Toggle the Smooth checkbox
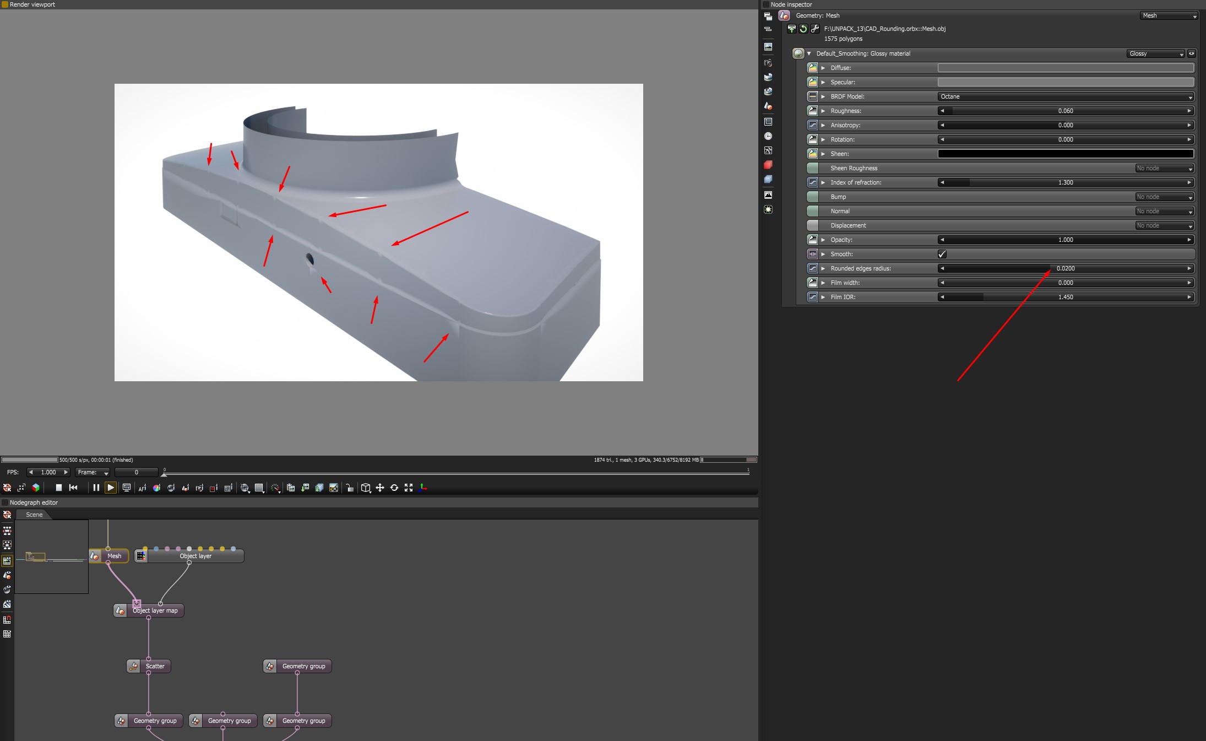The width and height of the screenshot is (1206, 741). 942,254
